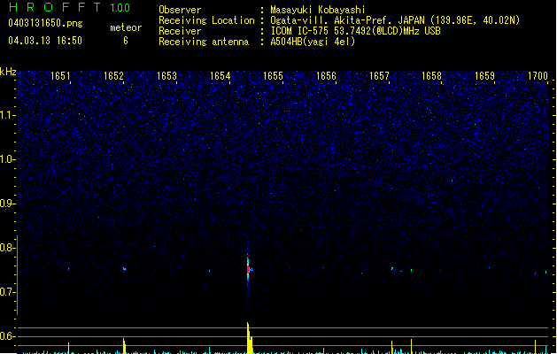Click the Receiver field label
Image resolution: width=557 pixels, height=354 pixels.
(x=180, y=31)
